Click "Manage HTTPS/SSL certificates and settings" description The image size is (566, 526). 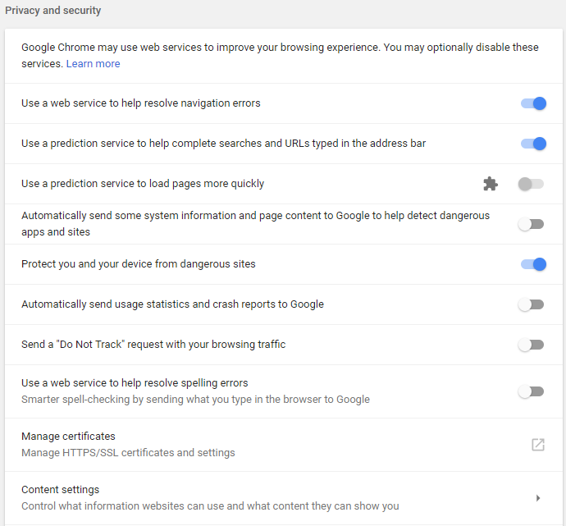[128, 453]
